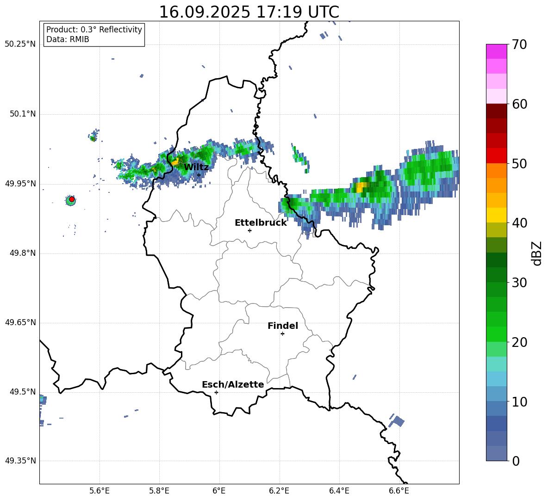Click the red radar site marker
Viewport: 548px width, 500px height.
coord(72,199)
